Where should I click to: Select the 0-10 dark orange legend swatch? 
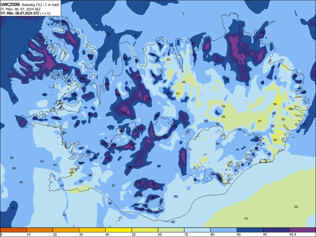pos(13,230)
